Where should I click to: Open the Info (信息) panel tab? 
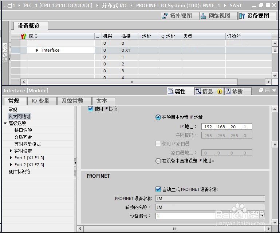(x=208, y=91)
